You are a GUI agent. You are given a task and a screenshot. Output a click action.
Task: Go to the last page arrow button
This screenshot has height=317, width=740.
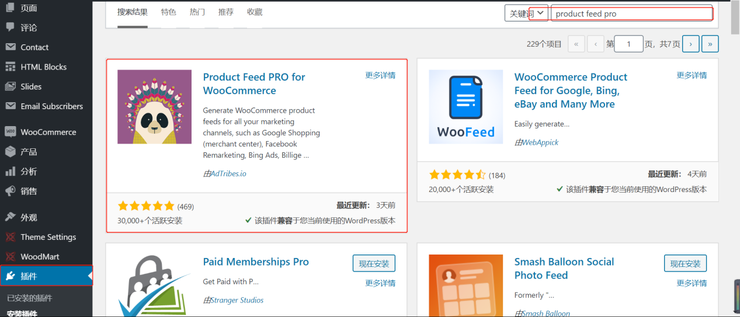point(710,44)
